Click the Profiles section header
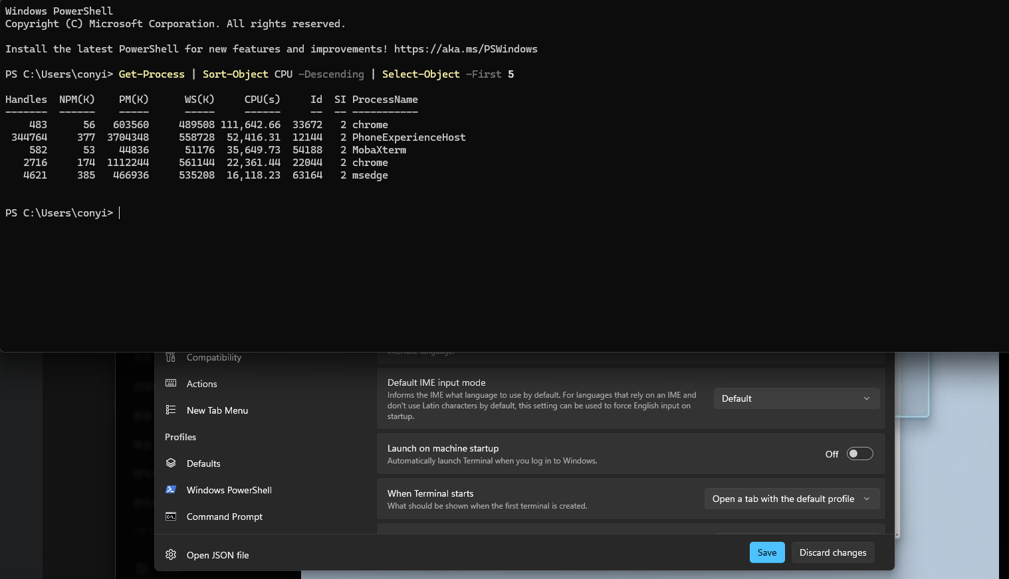The height and width of the screenshot is (579, 1009). 181,437
